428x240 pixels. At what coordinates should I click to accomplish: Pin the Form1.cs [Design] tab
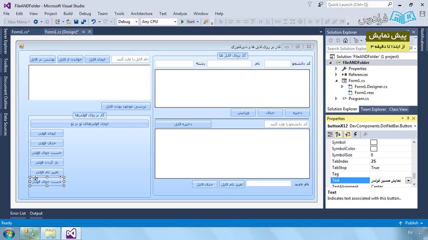pos(84,32)
